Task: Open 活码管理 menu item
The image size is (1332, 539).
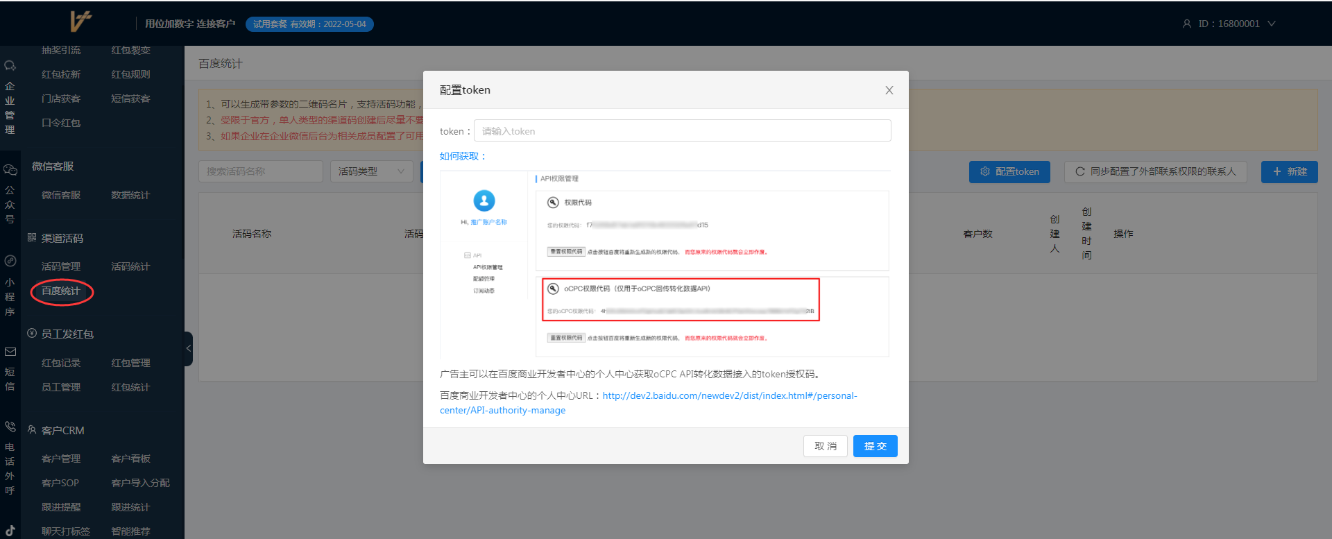Action: point(61,266)
